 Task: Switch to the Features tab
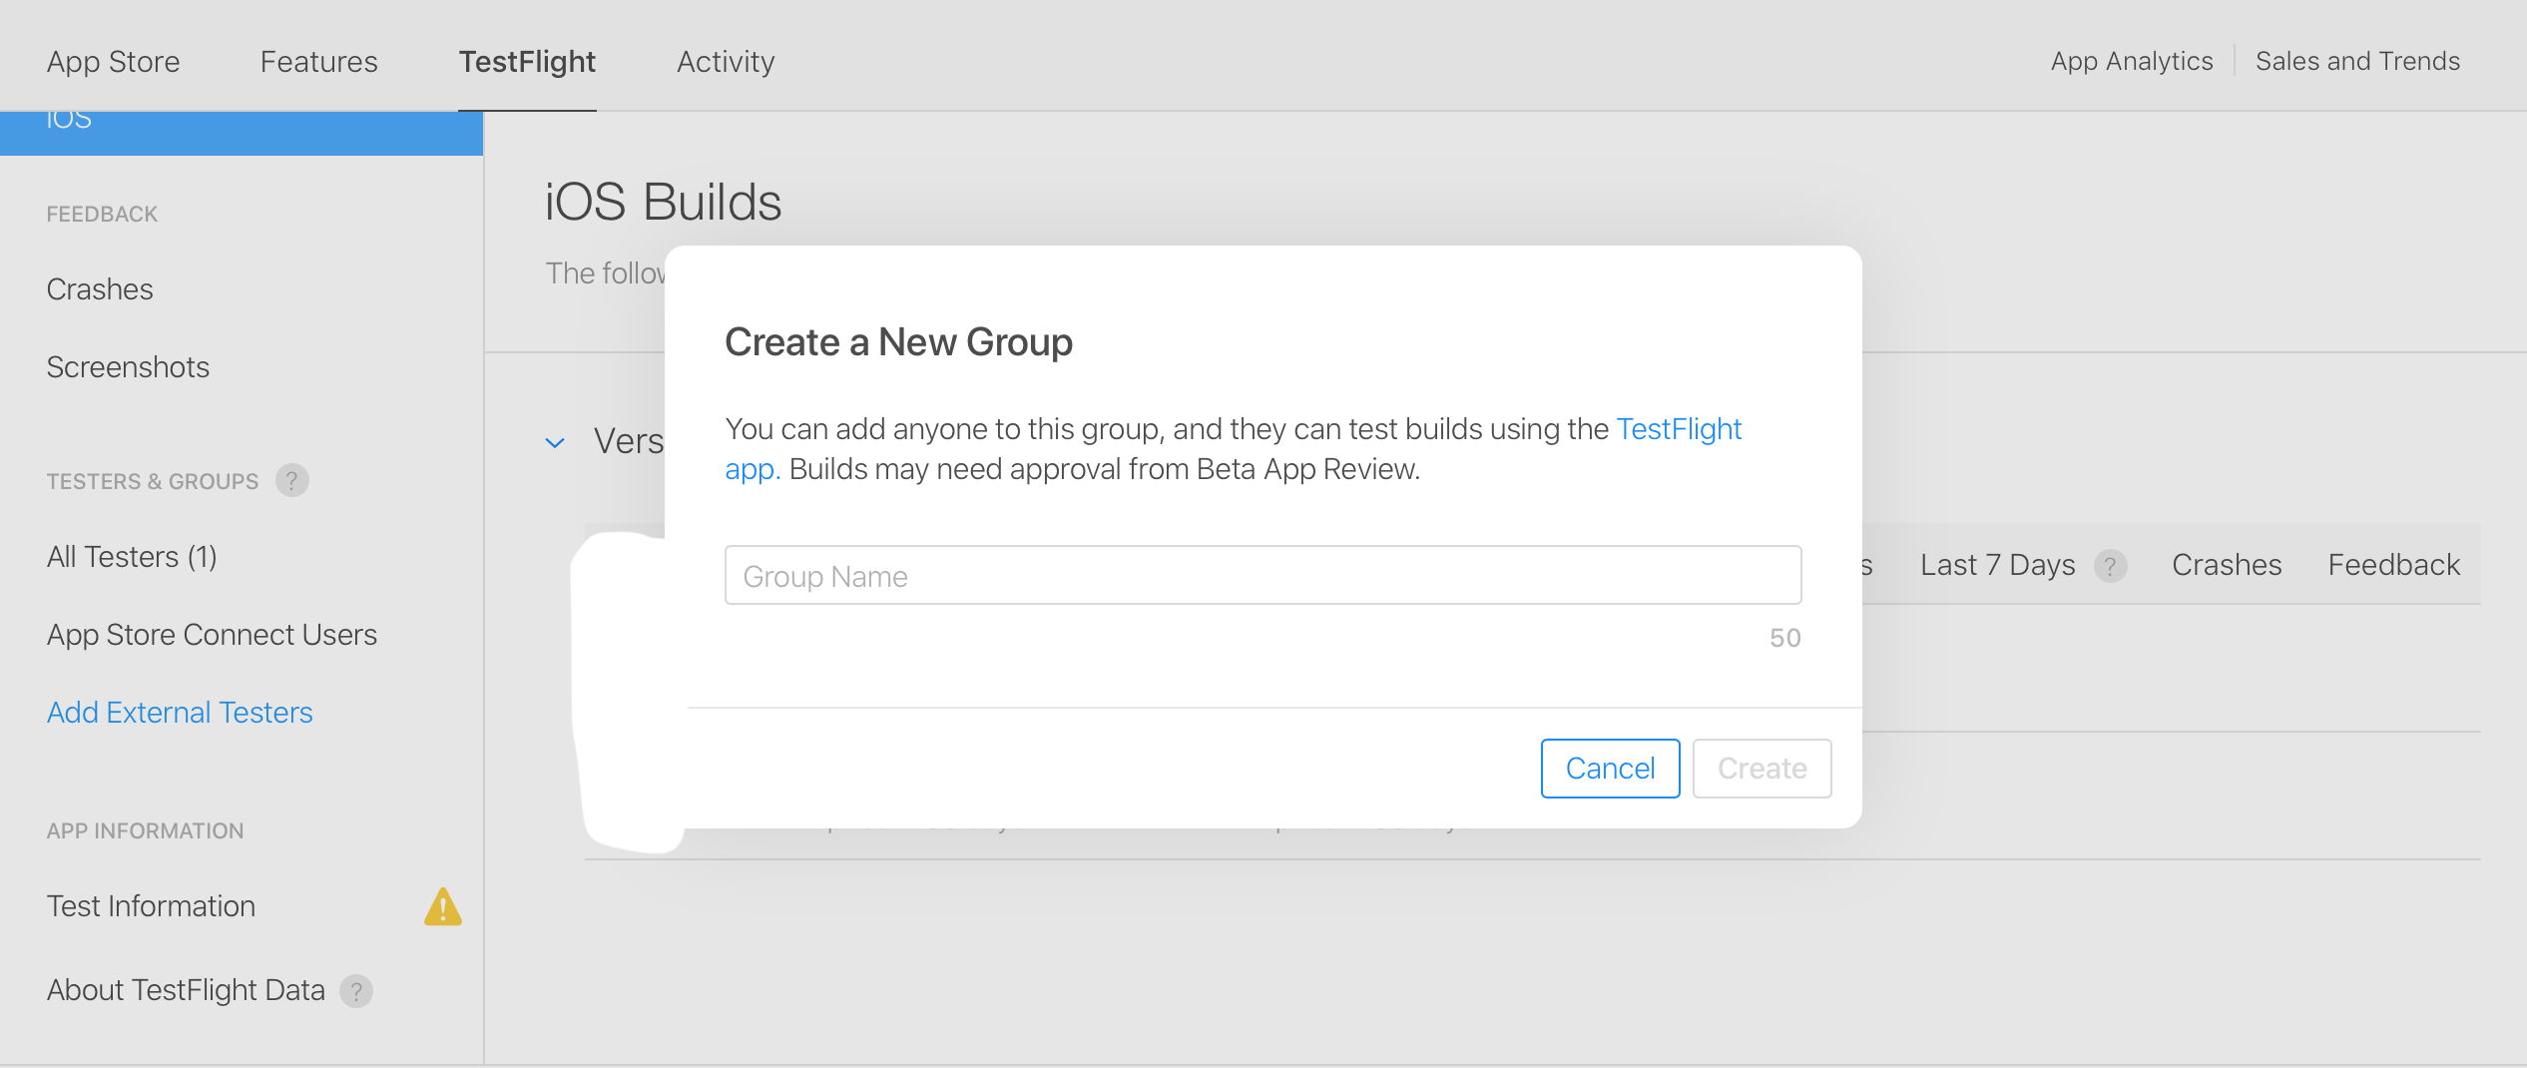[x=319, y=62]
